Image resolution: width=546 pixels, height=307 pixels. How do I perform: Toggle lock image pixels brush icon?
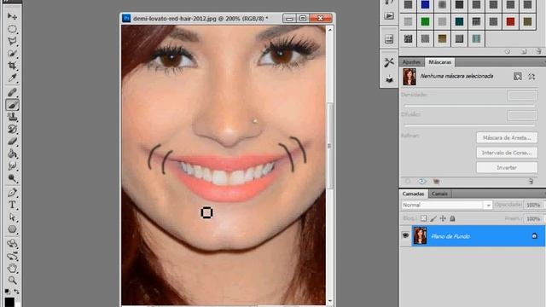pos(433,218)
